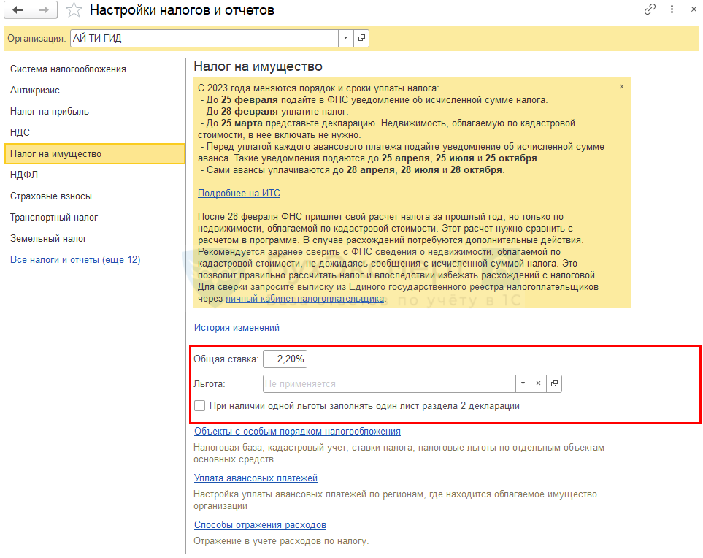Add page to favorites with star icon

click(x=74, y=10)
